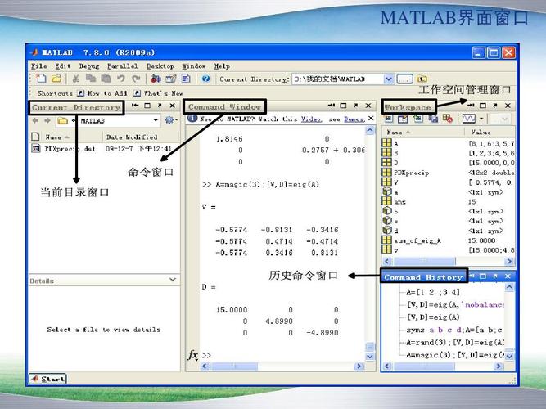Open the Profiler toolbar icon
The height and width of the screenshot is (409, 546).
pos(186,79)
